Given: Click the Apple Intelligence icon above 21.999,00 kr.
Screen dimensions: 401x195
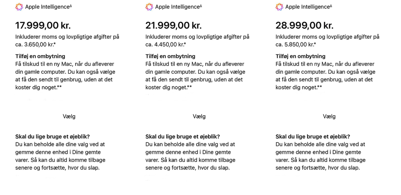Looking at the screenshot, I should coord(149,7).
